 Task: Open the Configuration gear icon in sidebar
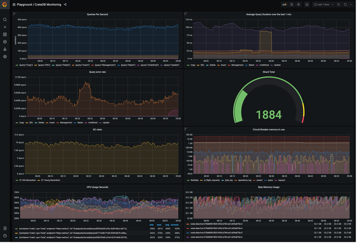pos(5,57)
